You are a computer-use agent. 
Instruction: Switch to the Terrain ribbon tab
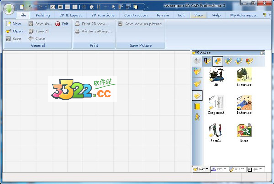tap(162, 15)
